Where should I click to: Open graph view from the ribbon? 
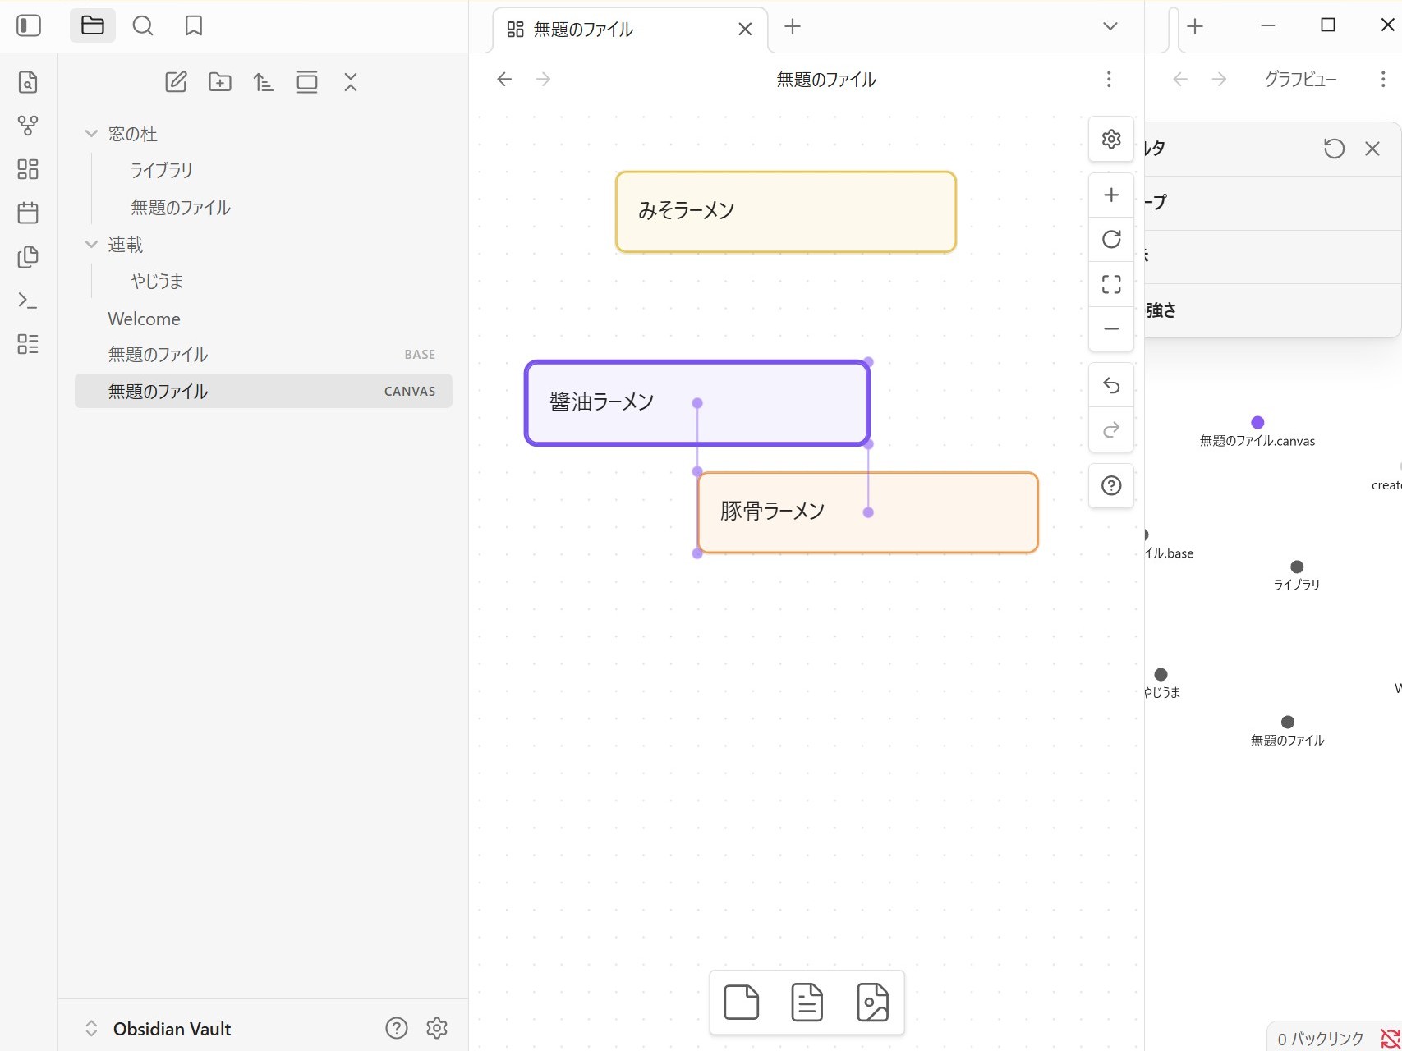click(28, 126)
